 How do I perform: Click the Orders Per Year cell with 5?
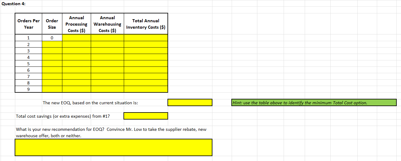[x=28, y=63]
